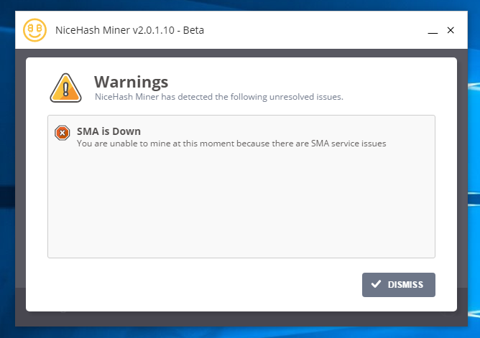Image resolution: width=480 pixels, height=338 pixels.
Task: Click the checkmark icon on the Dismiss button
Action: [376, 284]
